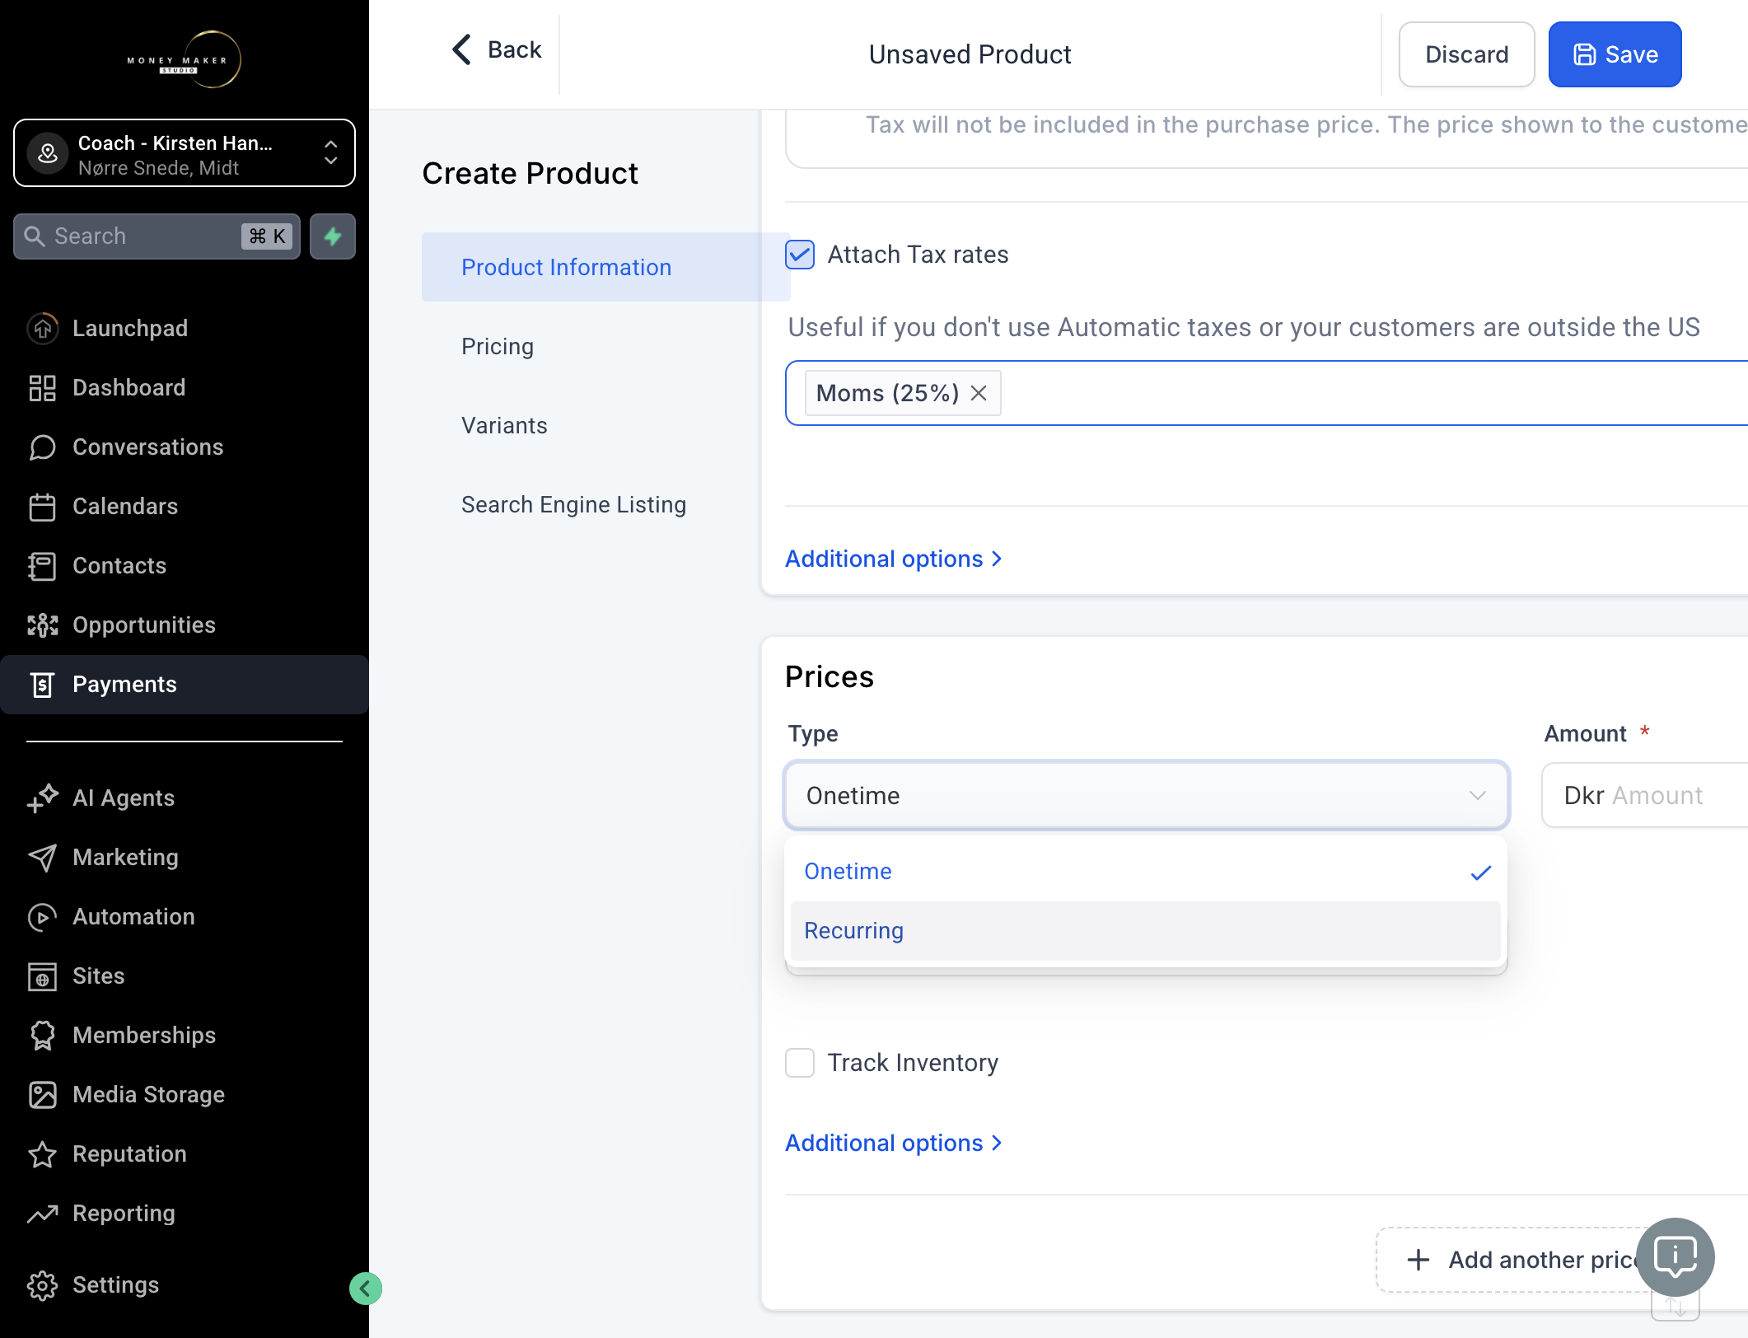Viewport: 1748px width, 1338px height.
Task: Go Back from Create Product
Action: tap(497, 49)
